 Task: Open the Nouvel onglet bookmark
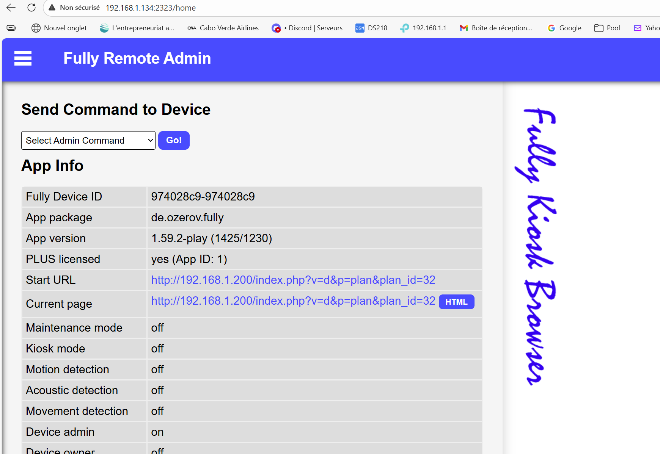pyautogui.click(x=59, y=28)
